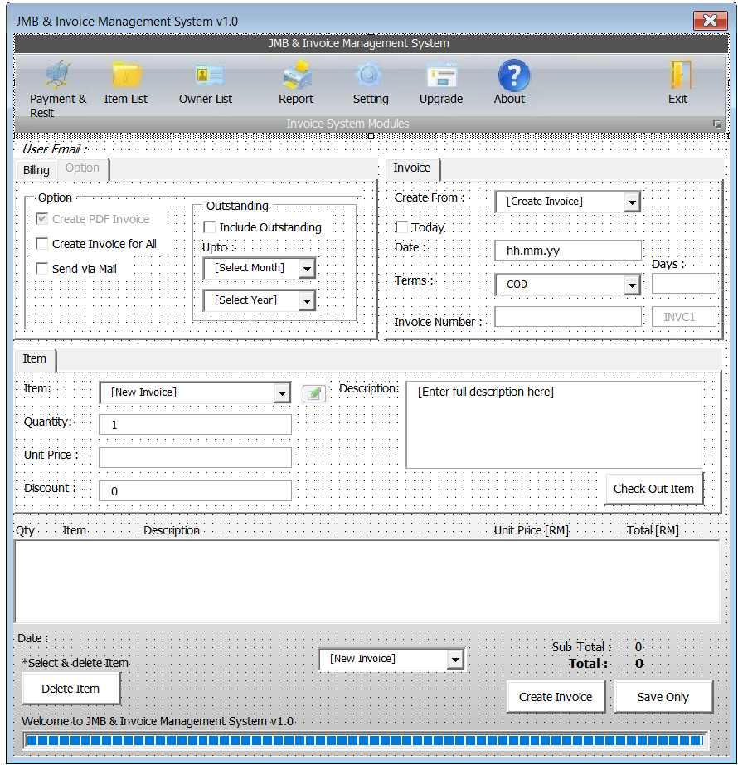Open the Payment & Resit module
This screenshot has width=738, height=765.
[x=58, y=75]
